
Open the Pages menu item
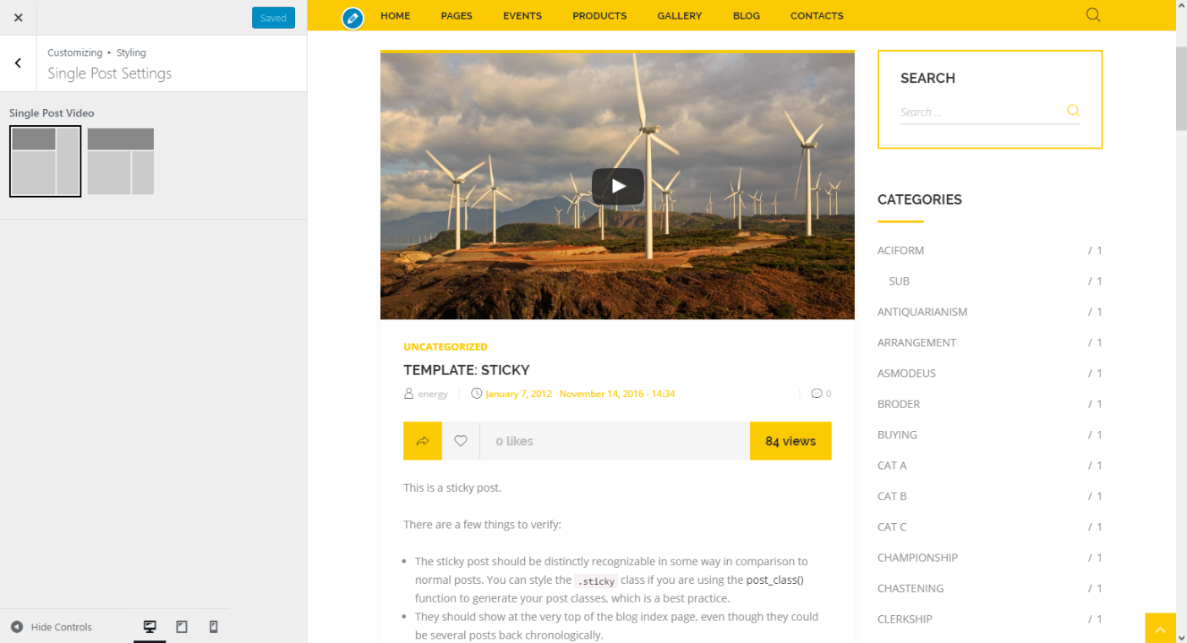[457, 16]
